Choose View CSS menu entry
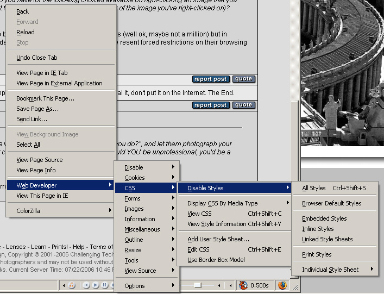The height and width of the screenshot is (294, 384). tap(235, 214)
